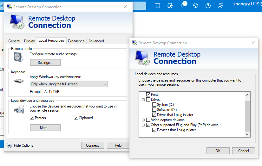
Task: Expand the Video capture devices node
Action: (143, 120)
